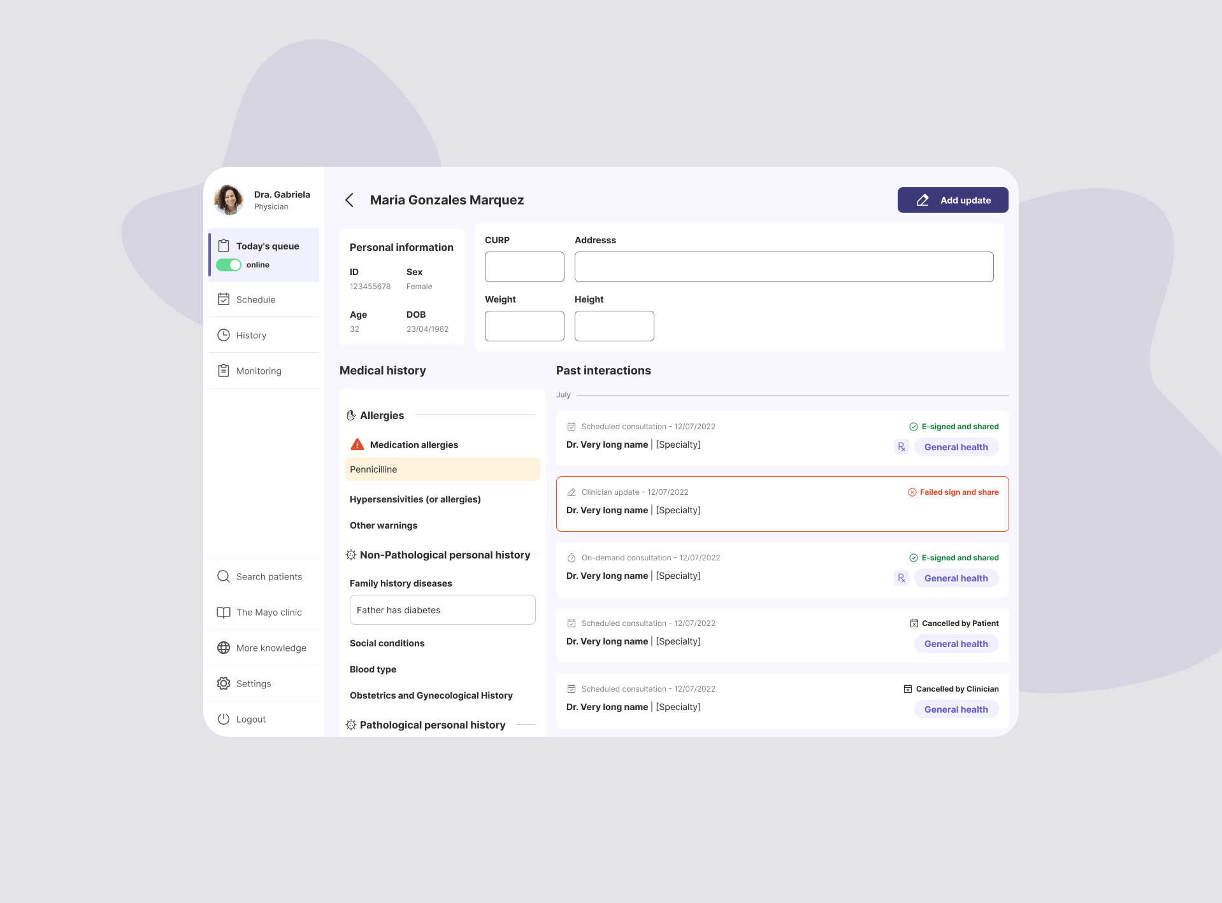Click the More knowledge globe icon
This screenshot has width=1222, height=903.
point(224,648)
